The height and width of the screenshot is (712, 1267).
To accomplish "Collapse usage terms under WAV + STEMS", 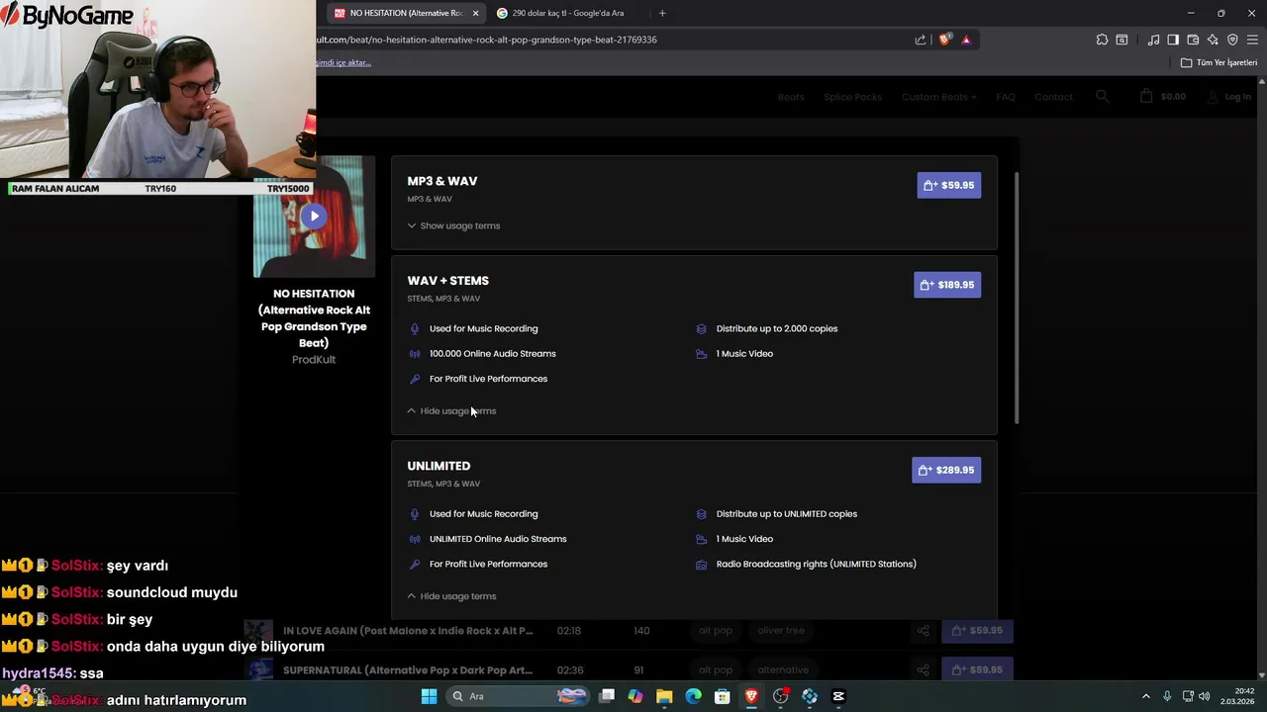I will pyautogui.click(x=451, y=410).
